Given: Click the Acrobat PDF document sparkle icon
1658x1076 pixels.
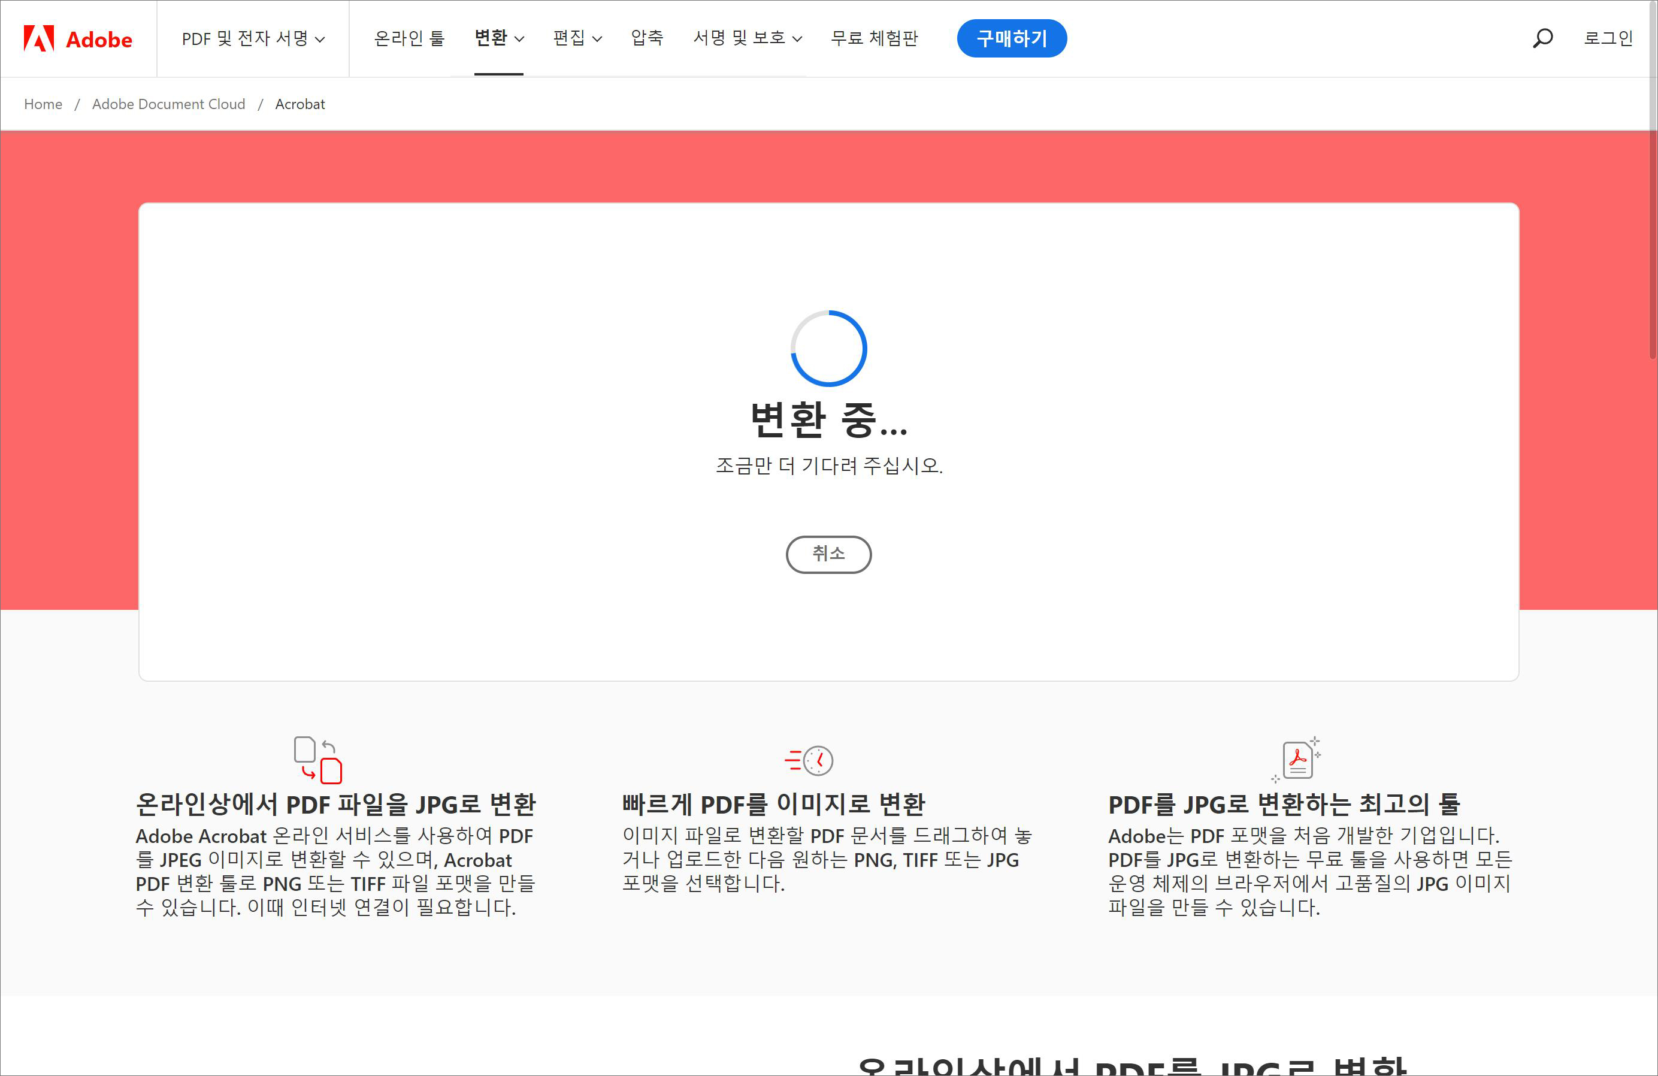Looking at the screenshot, I should point(1297,760).
